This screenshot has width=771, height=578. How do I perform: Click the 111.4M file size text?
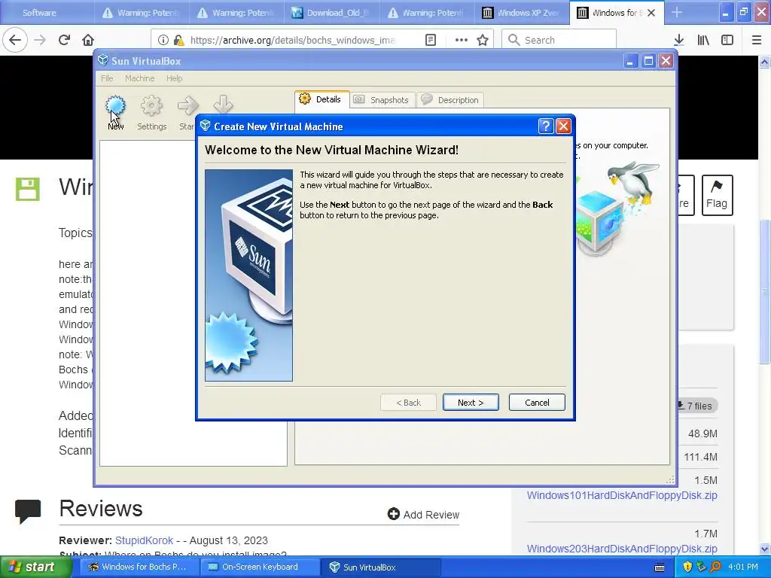[x=700, y=457]
